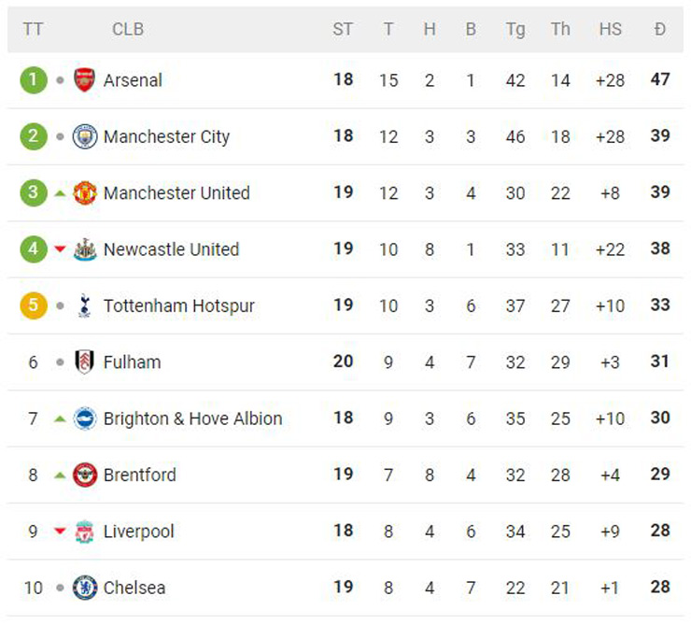691x624 pixels.
Task: Click the Chelsea club crest icon
Action: 85,588
